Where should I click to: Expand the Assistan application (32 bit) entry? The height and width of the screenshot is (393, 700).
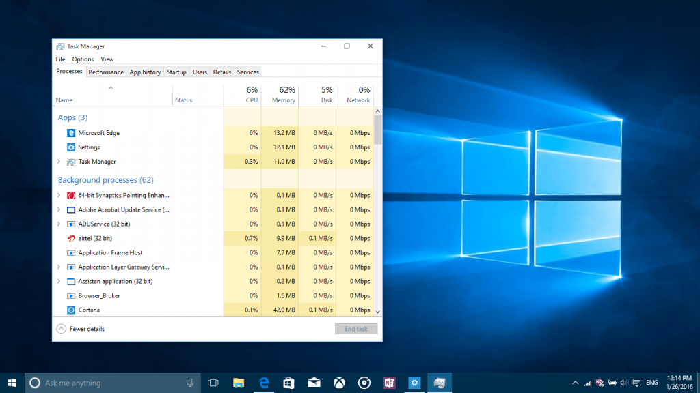(x=59, y=281)
